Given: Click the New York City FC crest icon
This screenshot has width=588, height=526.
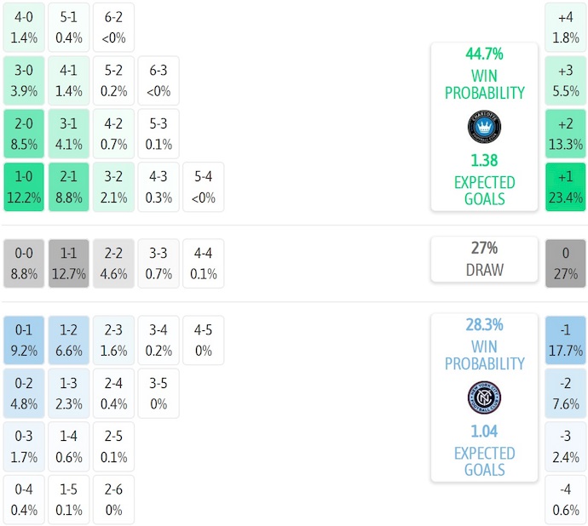Looking at the screenshot, I should pyautogui.click(x=484, y=397).
